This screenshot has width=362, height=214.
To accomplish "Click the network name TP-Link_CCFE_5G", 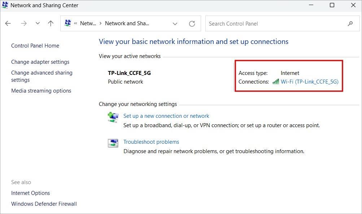I will tap(129, 73).
